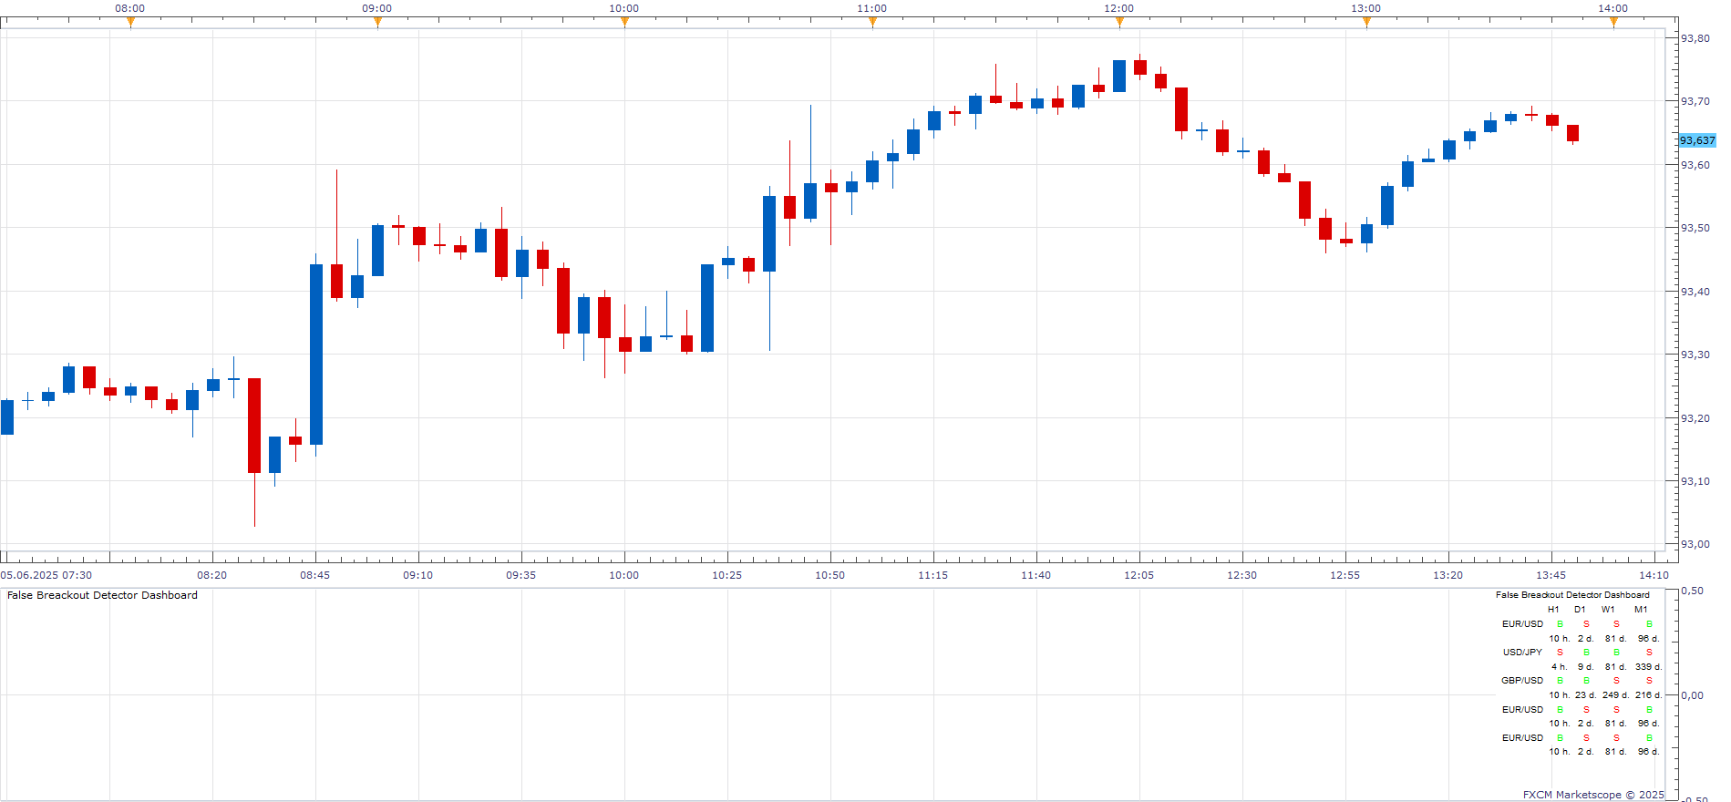This screenshot has width=1731, height=802.
Task: Click the '216 d.' value under GBP/USD
Action: [1649, 695]
